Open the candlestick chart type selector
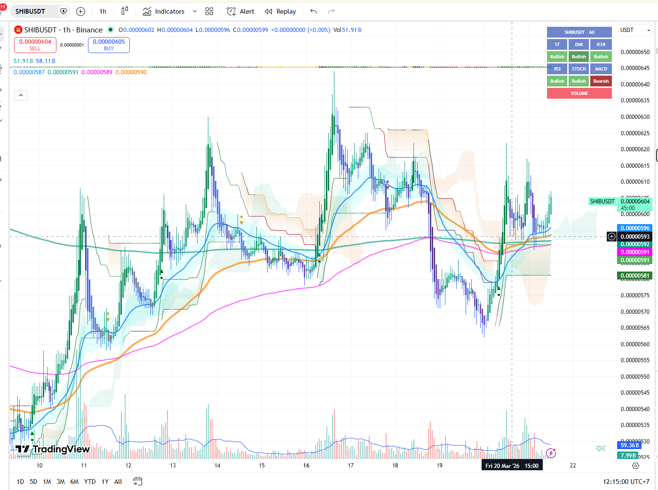 click(125, 11)
